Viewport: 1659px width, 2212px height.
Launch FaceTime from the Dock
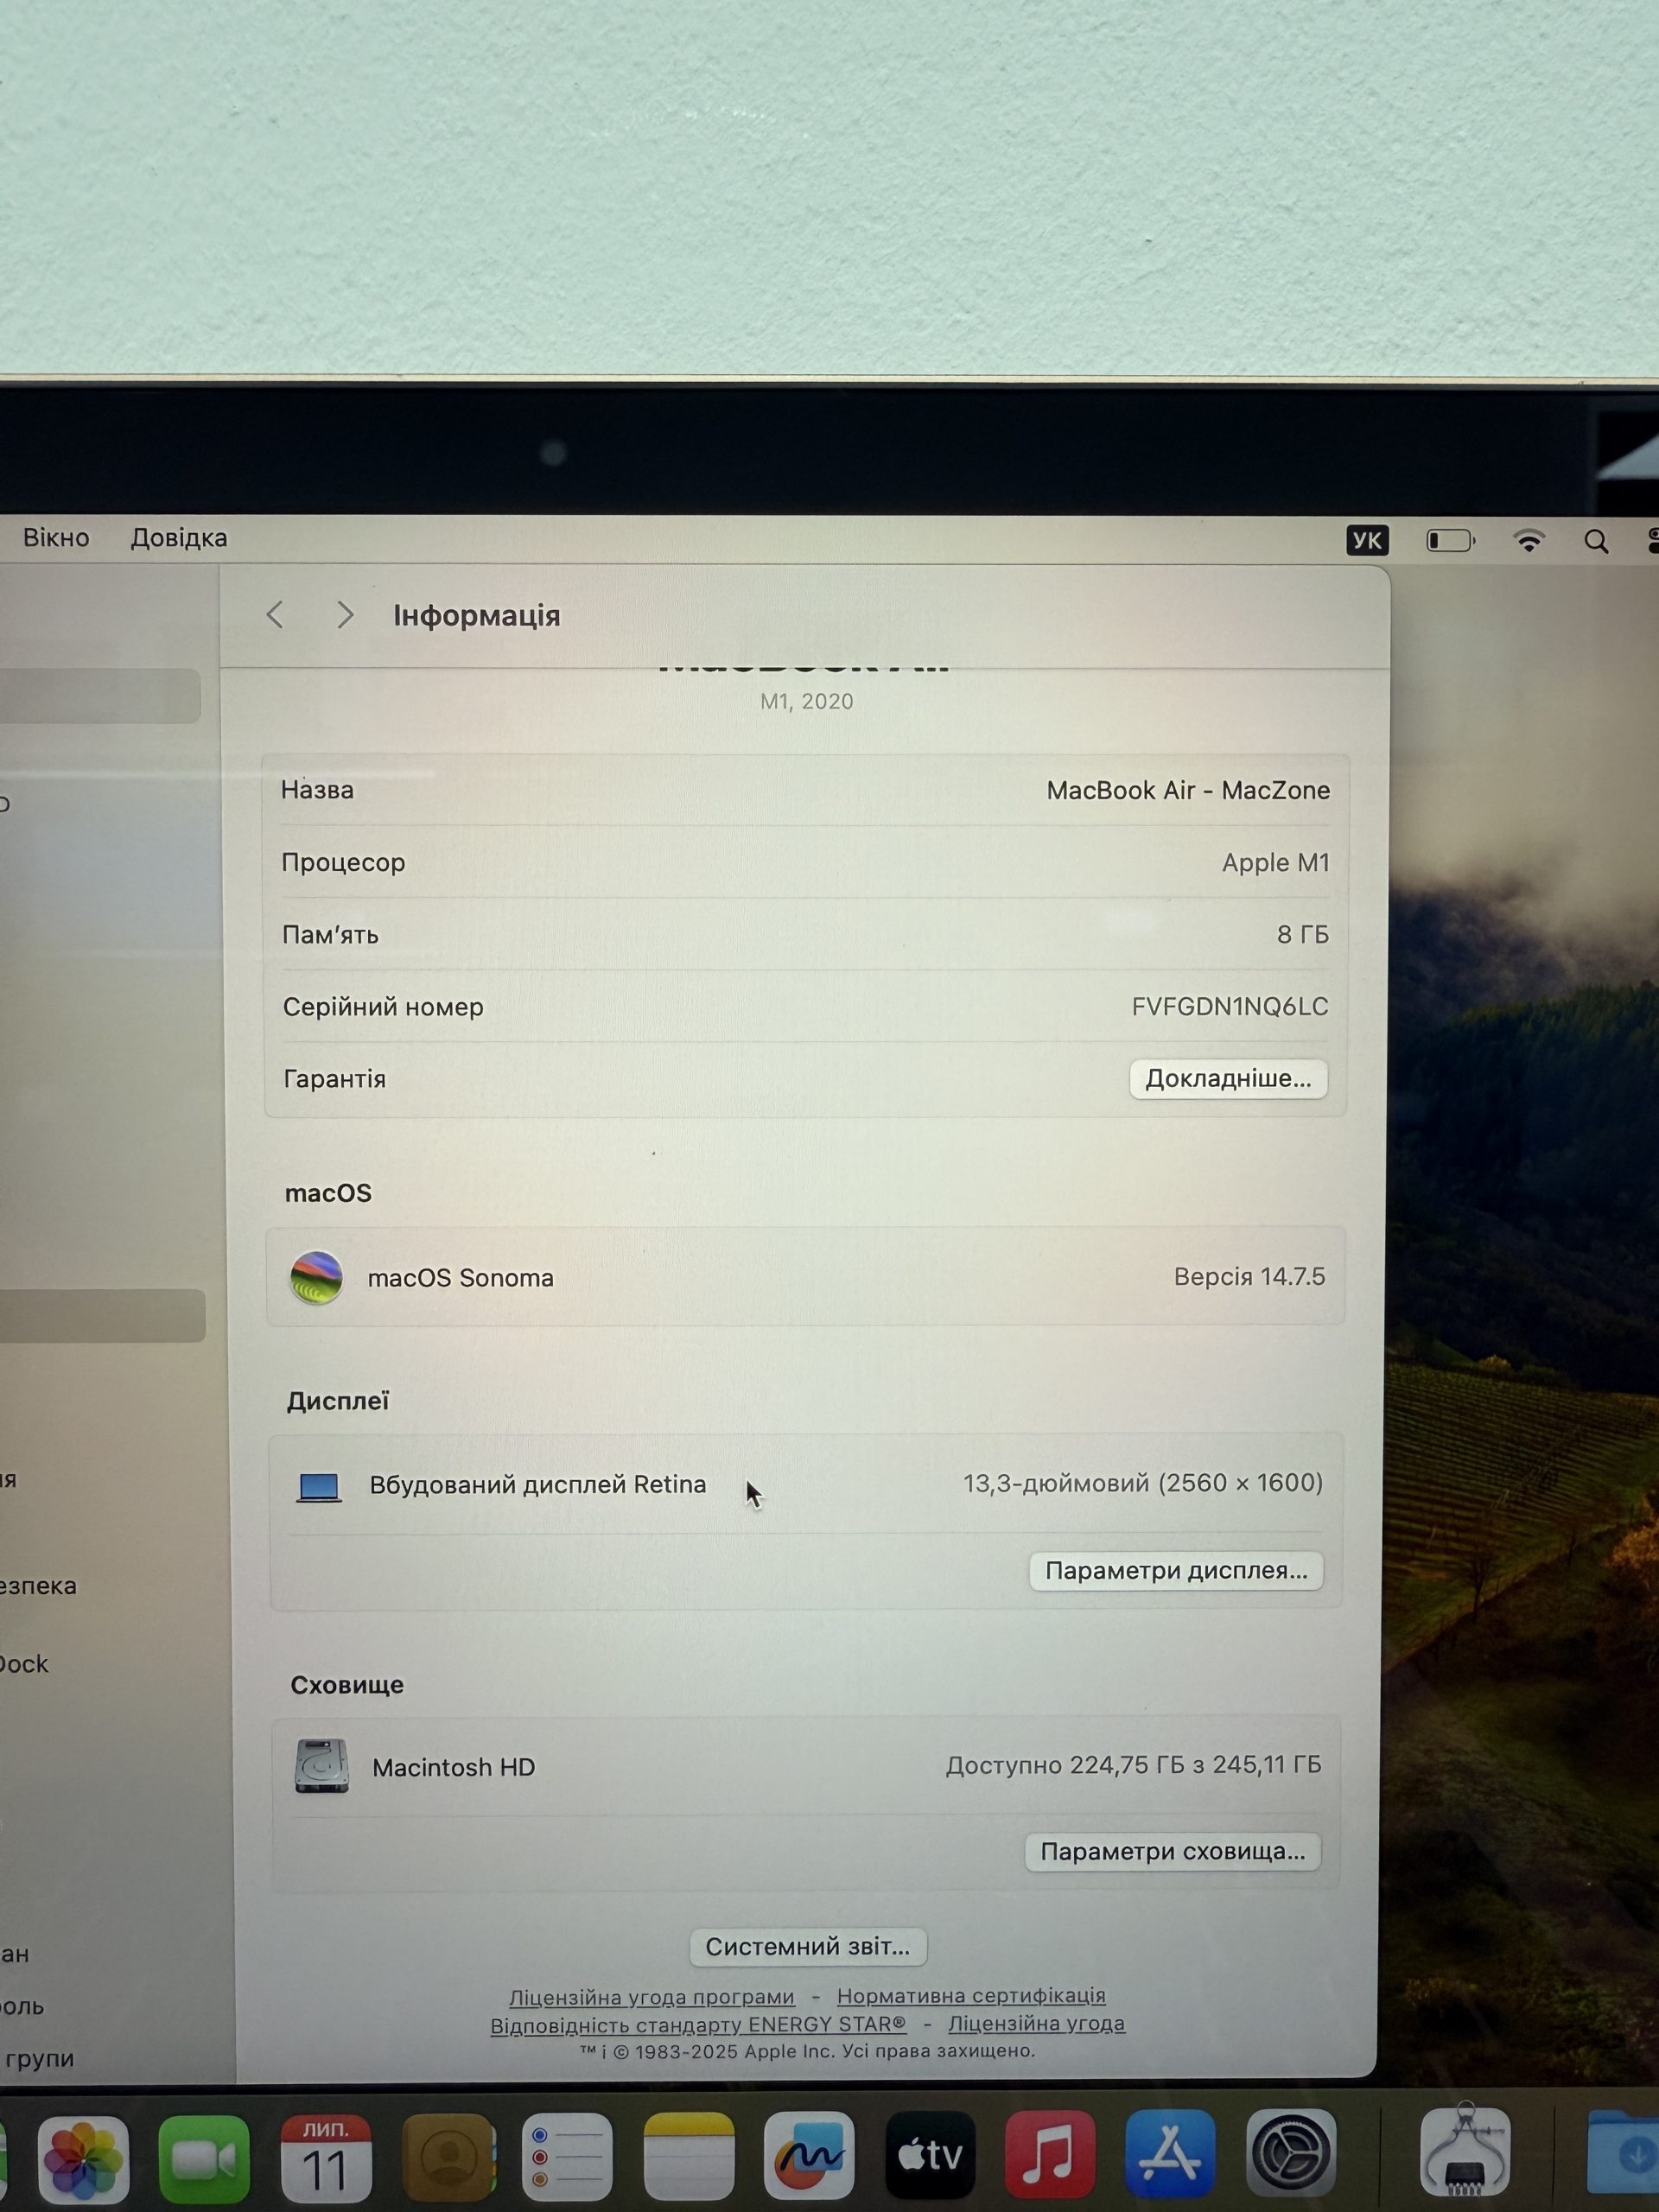(204, 2159)
